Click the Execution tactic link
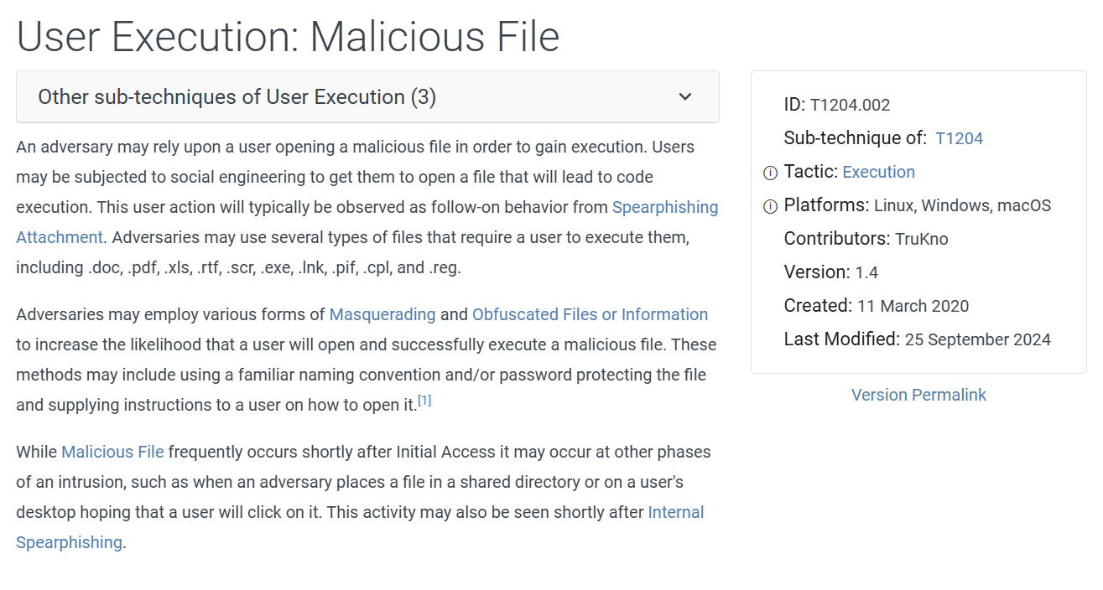Viewport: 1103px width, 590px height. point(878,172)
